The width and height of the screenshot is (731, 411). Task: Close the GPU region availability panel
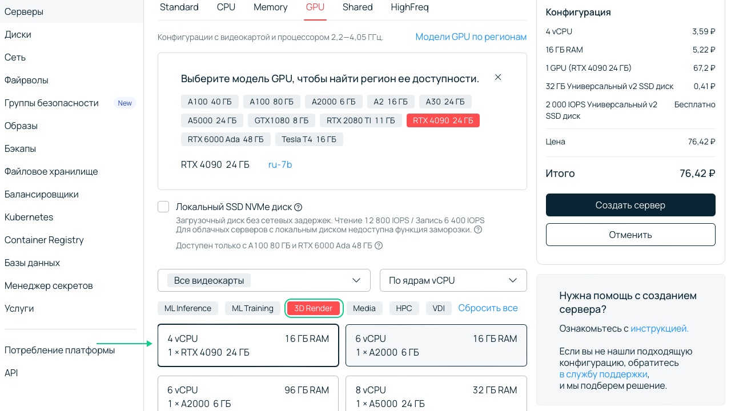pos(497,77)
